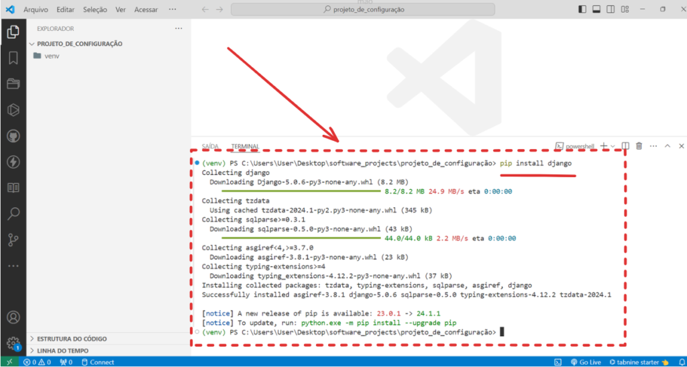Open the Bookmarks view in activity bar

pyautogui.click(x=13, y=58)
